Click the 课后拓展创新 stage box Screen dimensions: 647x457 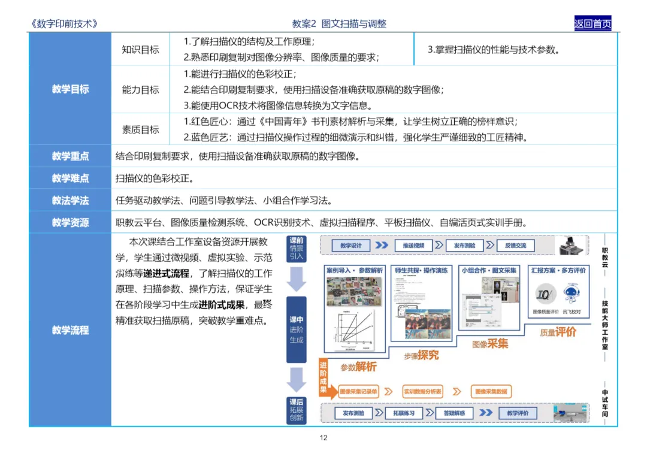[x=297, y=410]
